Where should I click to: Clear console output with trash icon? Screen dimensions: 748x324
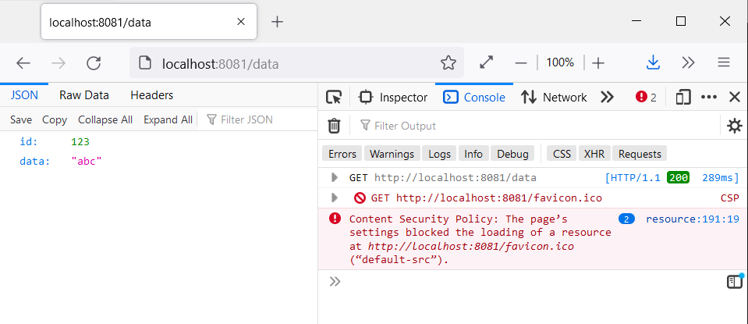pos(334,126)
